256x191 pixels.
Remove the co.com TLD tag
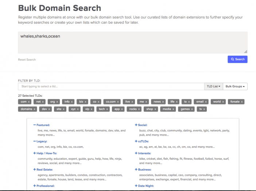tap(118, 102)
